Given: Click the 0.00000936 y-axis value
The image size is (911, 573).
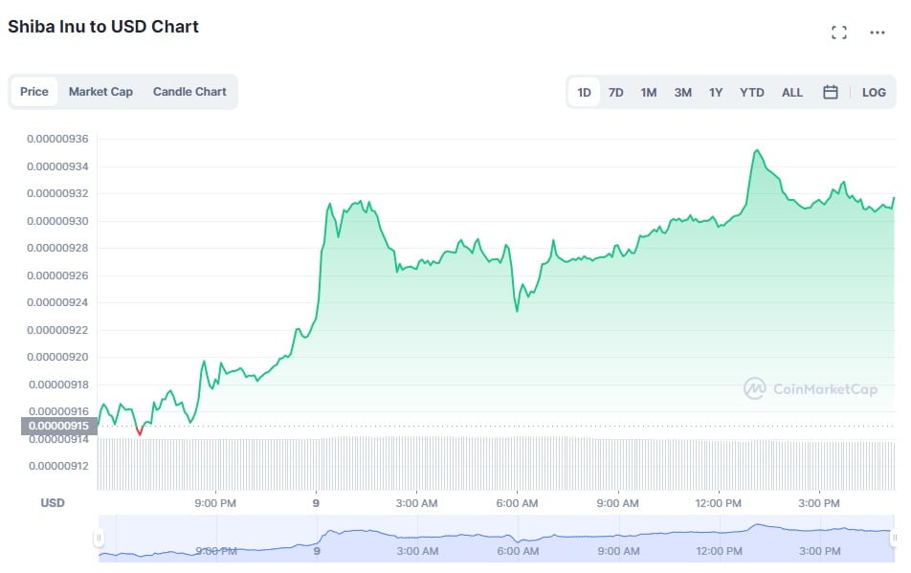Looking at the screenshot, I should tap(57, 139).
